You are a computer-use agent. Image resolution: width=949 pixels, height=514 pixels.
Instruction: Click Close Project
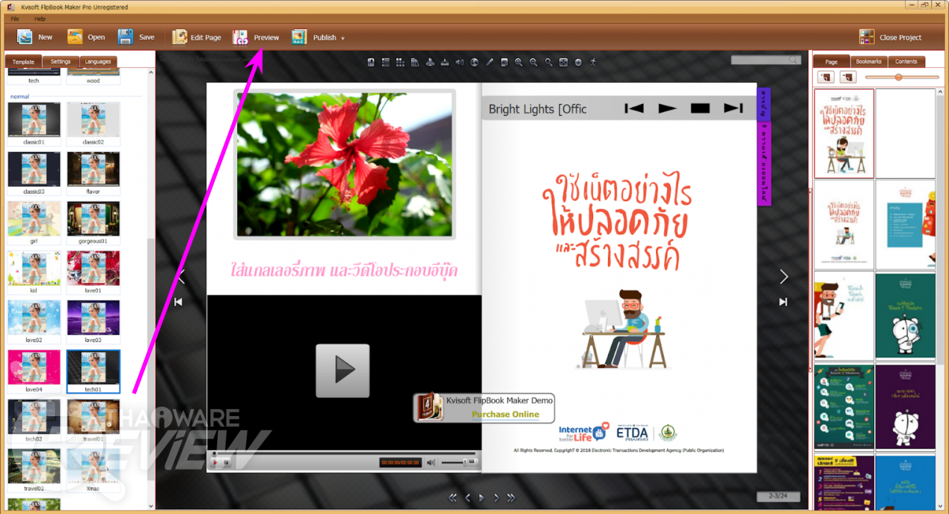pyautogui.click(x=890, y=37)
